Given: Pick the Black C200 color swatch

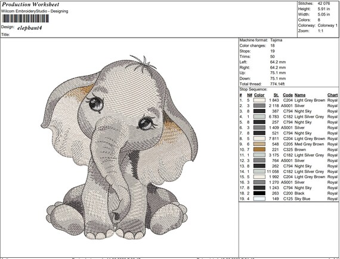Looking at the screenshot, I should (259, 193).
